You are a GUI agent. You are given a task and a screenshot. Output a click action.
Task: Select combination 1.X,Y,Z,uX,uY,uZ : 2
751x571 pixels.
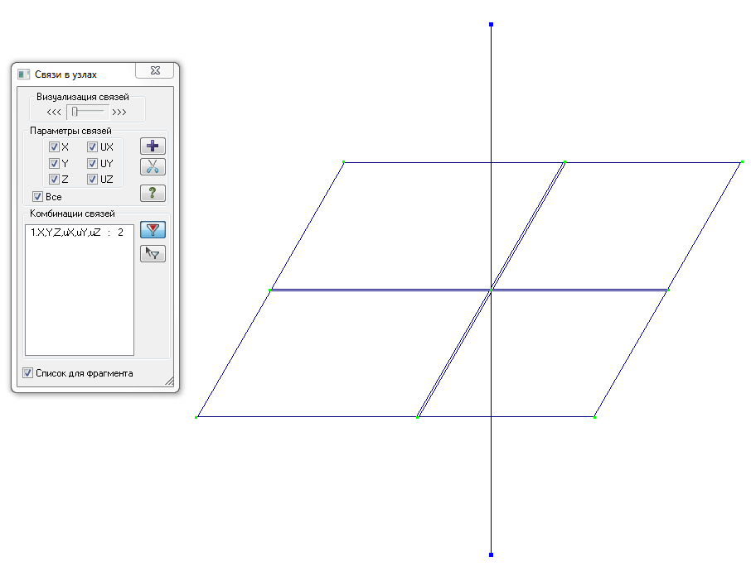coord(77,233)
